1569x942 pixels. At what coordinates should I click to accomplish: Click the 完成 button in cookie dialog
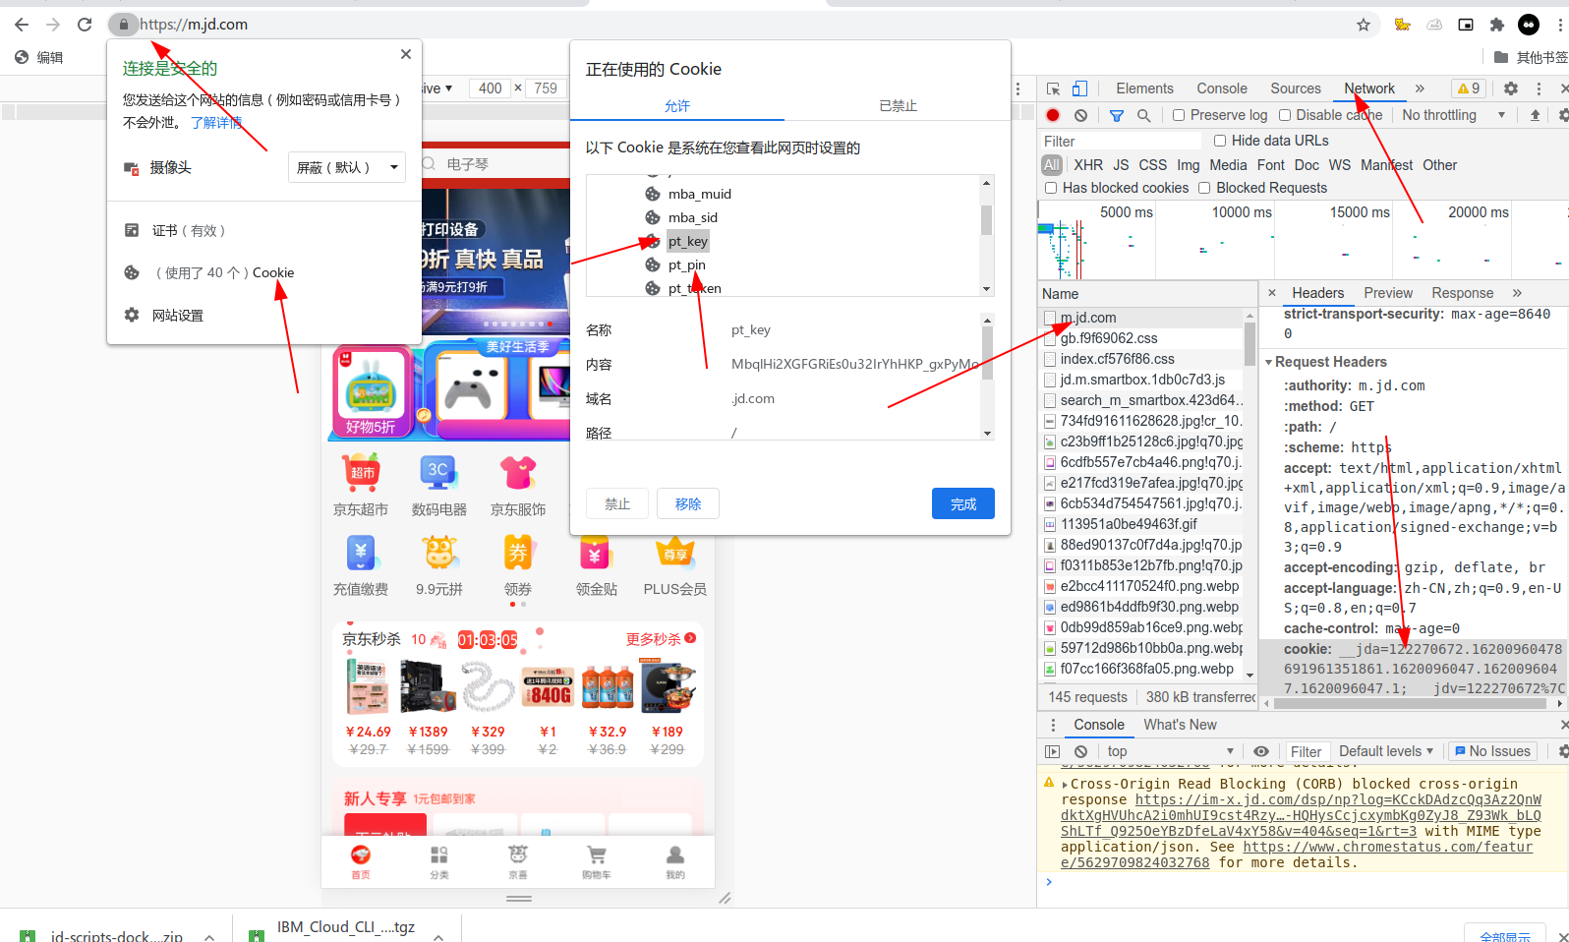click(x=963, y=503)
